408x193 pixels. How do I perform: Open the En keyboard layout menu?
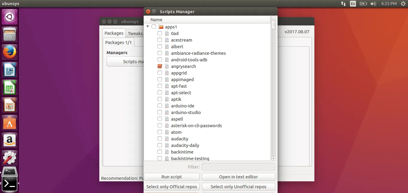(x=353, y=4)
